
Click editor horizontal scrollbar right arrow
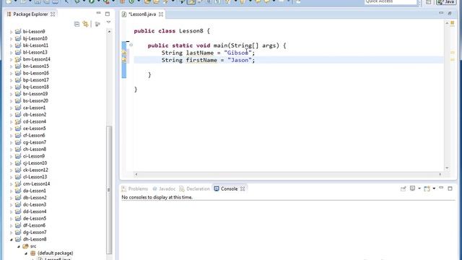tap(440, 174)
